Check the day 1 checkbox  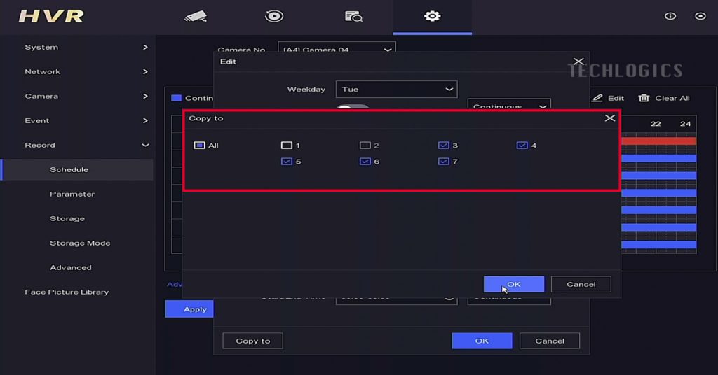point(286,146)
